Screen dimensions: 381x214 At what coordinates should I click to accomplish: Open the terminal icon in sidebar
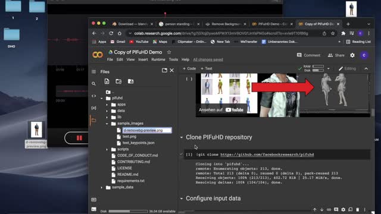[94, 209]
